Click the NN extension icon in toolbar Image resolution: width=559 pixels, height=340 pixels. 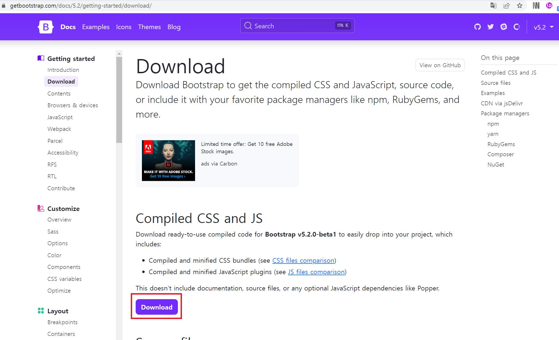[x=536, y=5]
